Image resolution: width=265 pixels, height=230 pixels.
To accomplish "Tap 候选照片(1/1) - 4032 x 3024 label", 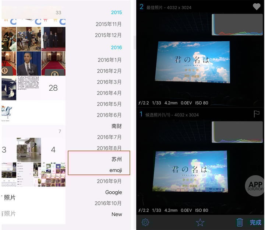I will click(x=172, y=115).
